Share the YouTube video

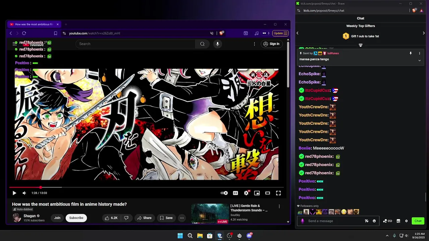pyautogui.click(x=144, y=218)
